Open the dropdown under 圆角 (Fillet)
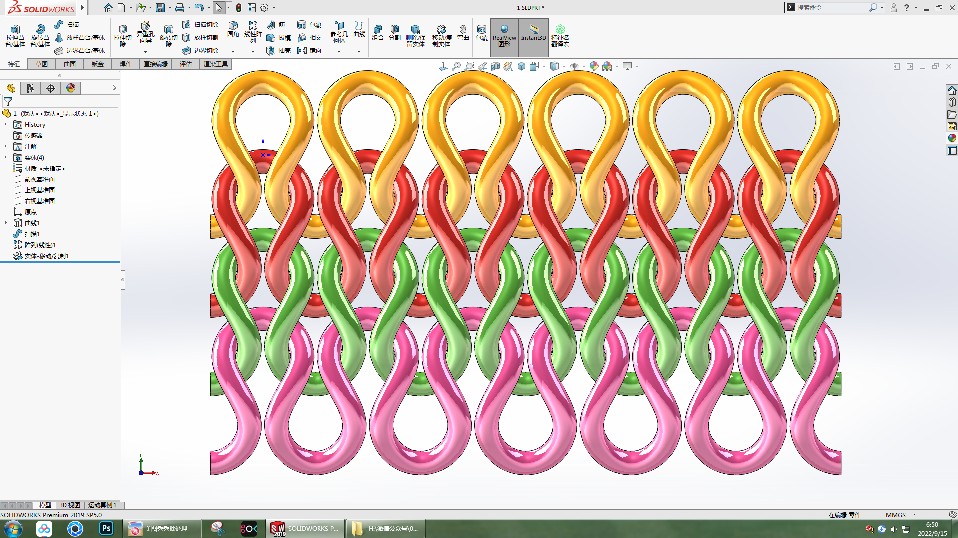 pos(233,52)
